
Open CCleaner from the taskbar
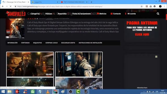(x=25, y=92)
